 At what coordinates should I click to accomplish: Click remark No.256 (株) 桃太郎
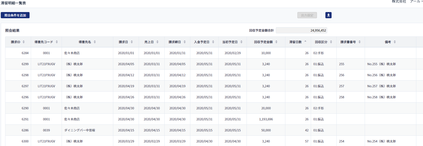381,75
